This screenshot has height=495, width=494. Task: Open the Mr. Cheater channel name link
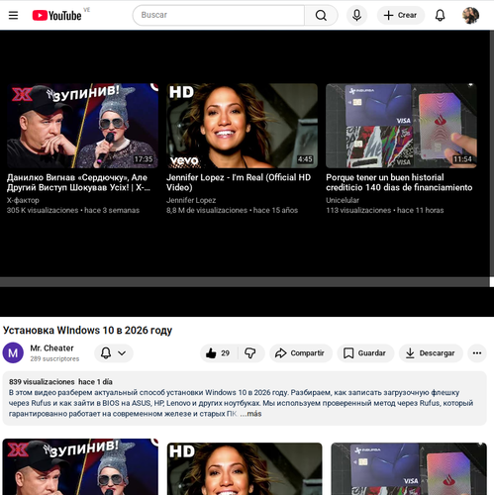point(51,348)
